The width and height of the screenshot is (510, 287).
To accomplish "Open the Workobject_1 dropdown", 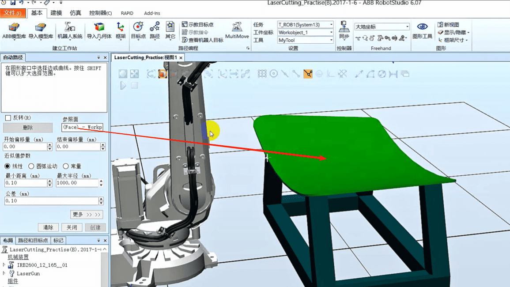I will coord(331,33).
